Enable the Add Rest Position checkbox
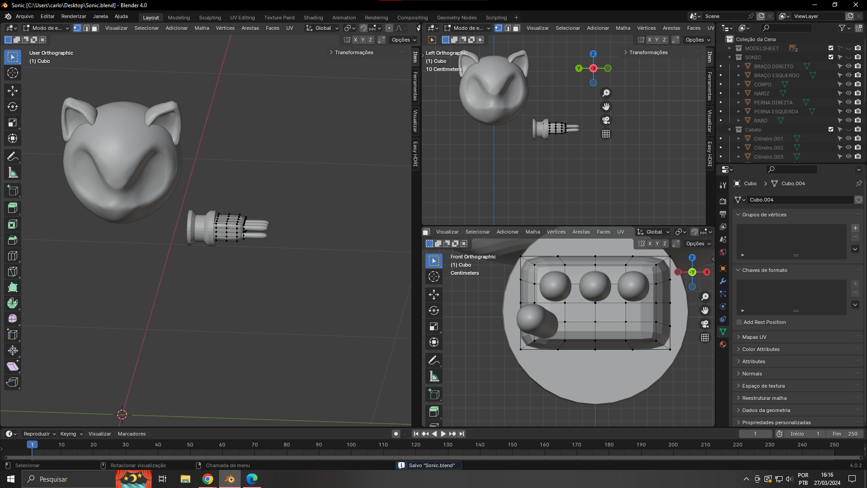This screenshot has height=488, width=867. (739, 322)
